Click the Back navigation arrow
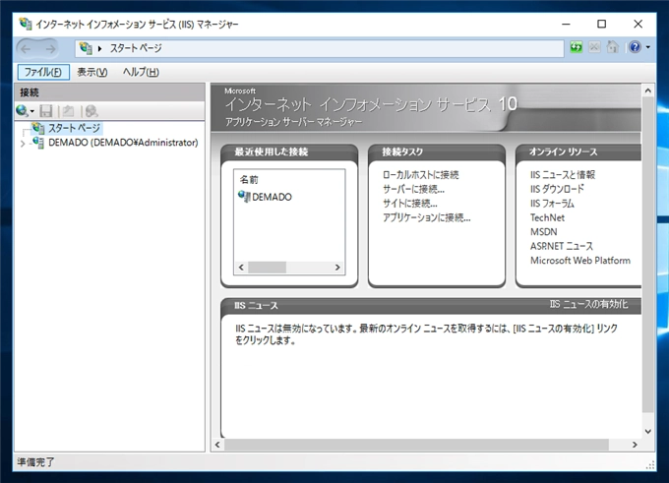 pos(26,48)
